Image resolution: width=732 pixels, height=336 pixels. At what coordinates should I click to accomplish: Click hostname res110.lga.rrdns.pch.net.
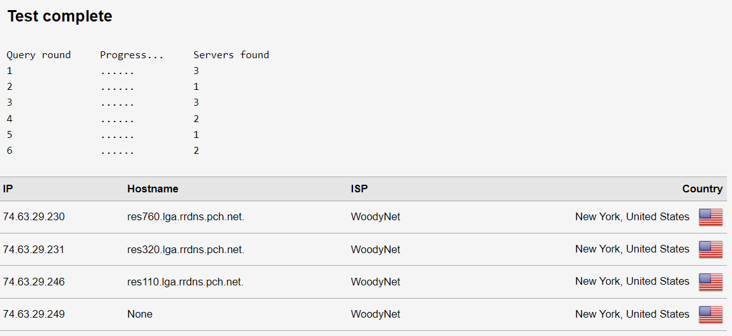(x=186, y=282)
